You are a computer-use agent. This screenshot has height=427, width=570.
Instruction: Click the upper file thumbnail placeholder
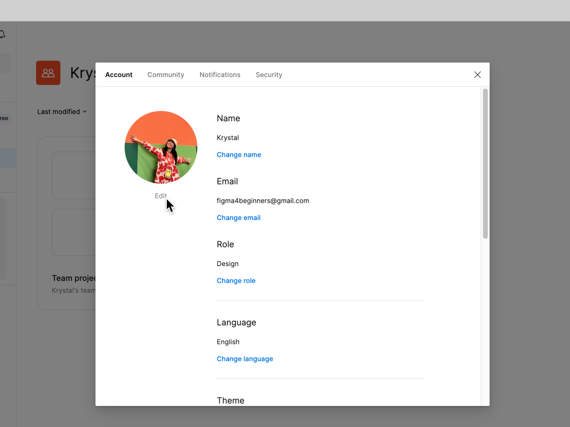click(x=74, y=175)
